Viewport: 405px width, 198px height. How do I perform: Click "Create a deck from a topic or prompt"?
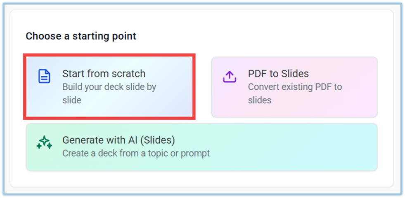pos(136,154)
